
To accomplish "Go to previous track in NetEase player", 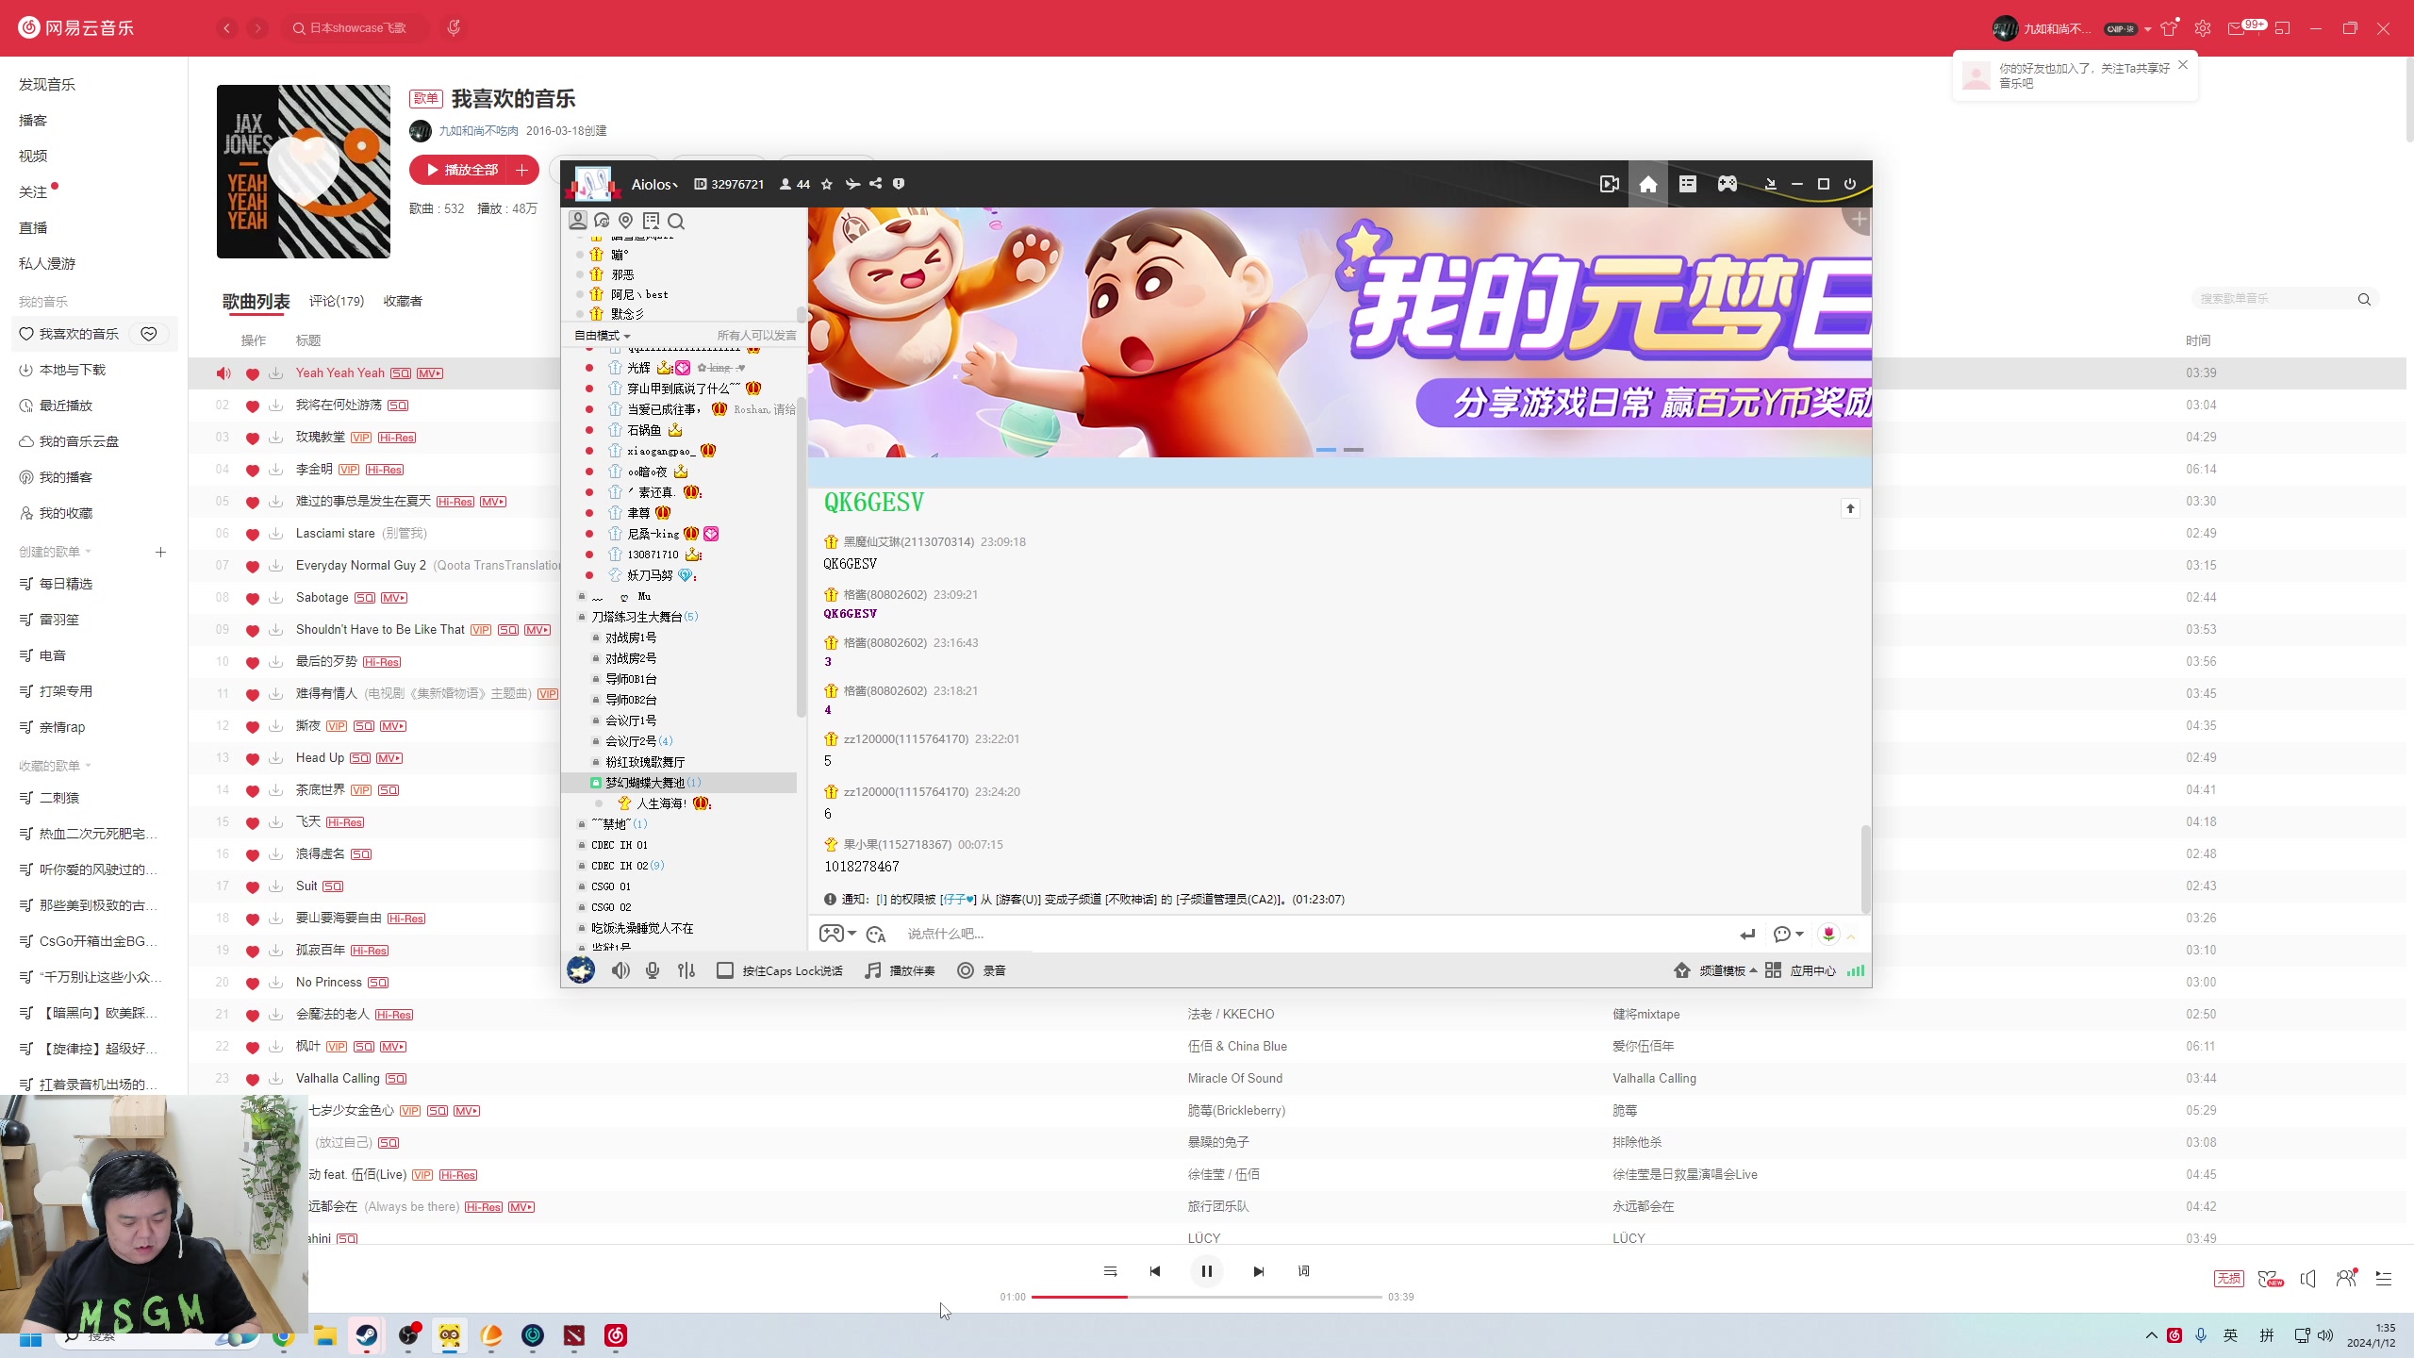I will click(1155, 1271).
